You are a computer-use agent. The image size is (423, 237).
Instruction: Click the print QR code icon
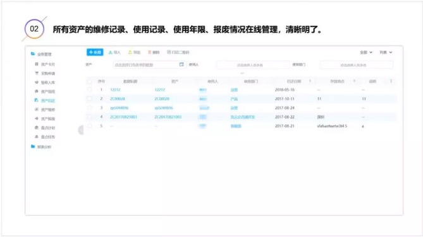[169, 52]
